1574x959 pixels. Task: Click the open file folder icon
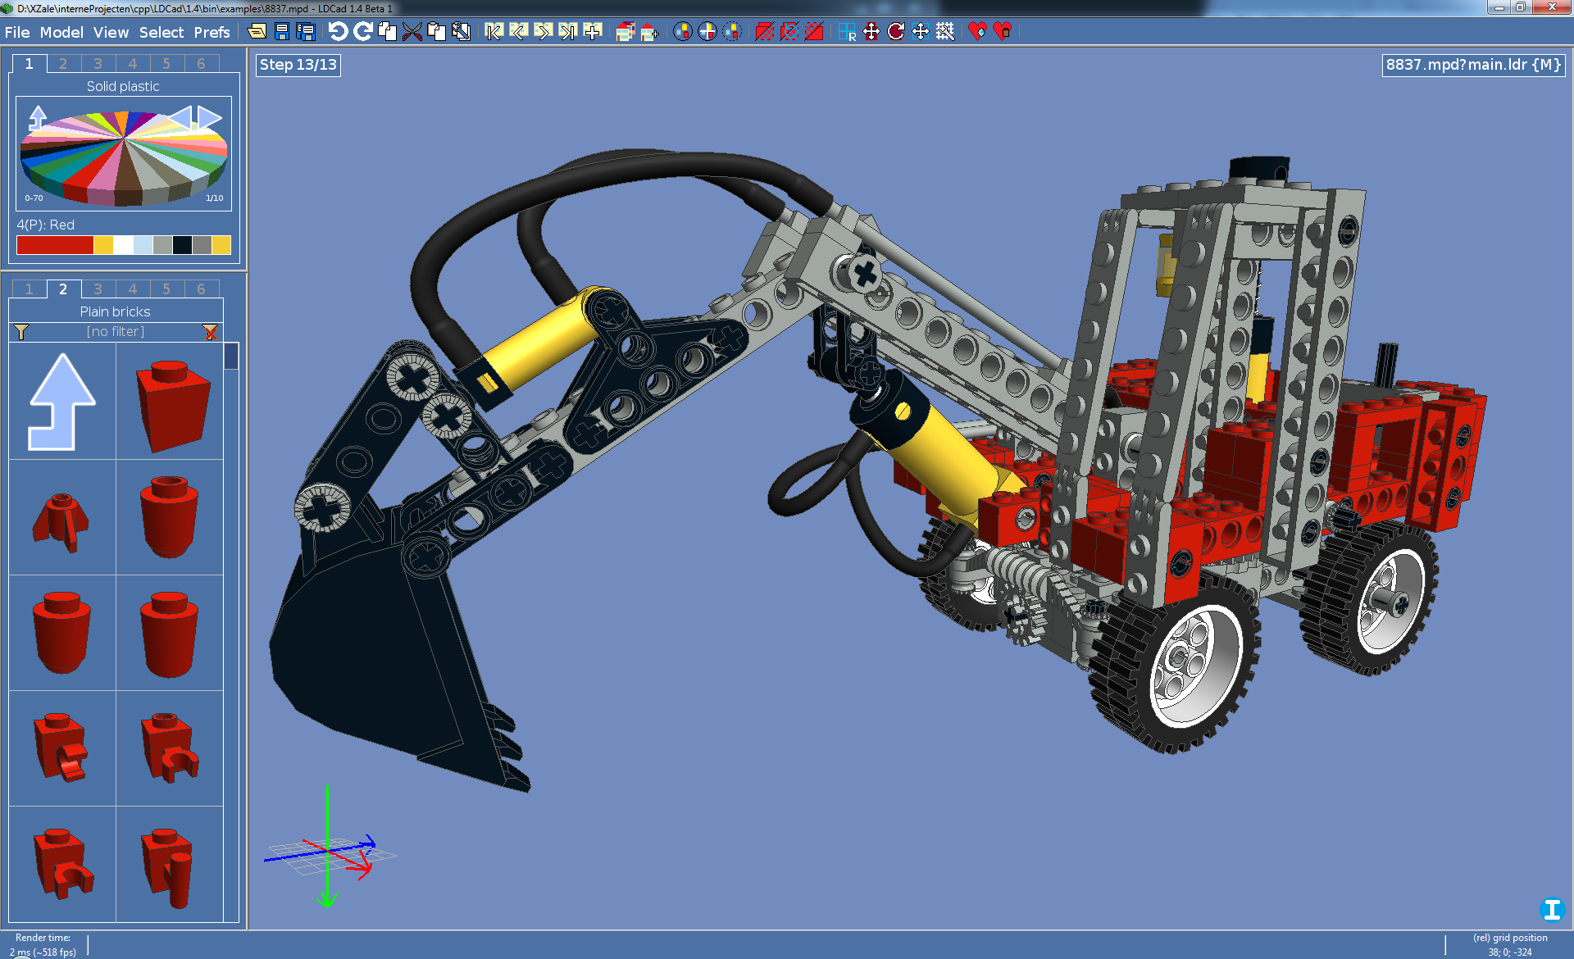[x=257, y=32]
